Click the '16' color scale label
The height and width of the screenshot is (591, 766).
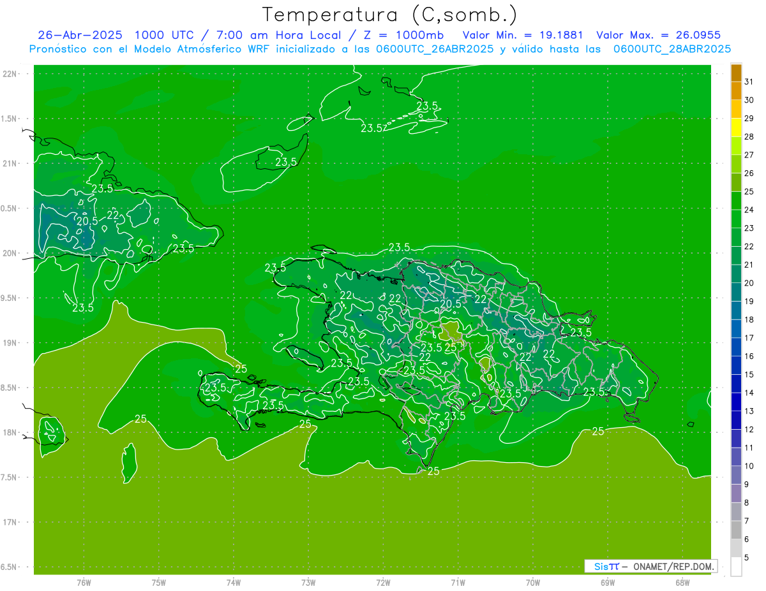tap(749, 356)
